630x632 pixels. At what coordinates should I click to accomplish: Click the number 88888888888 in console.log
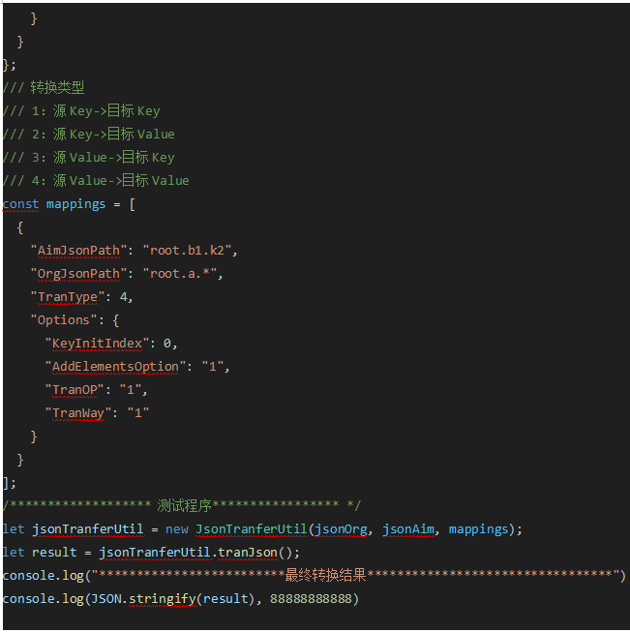pyautogui.click(x=311, y=599)
